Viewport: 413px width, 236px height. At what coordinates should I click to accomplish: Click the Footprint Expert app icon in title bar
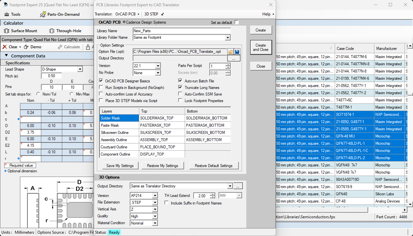tap(5, 5)
